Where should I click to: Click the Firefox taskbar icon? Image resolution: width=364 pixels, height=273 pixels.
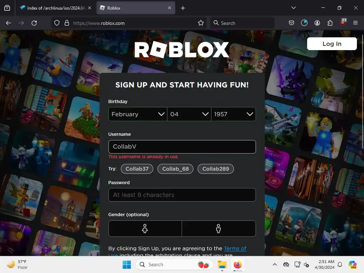point(238,264)
